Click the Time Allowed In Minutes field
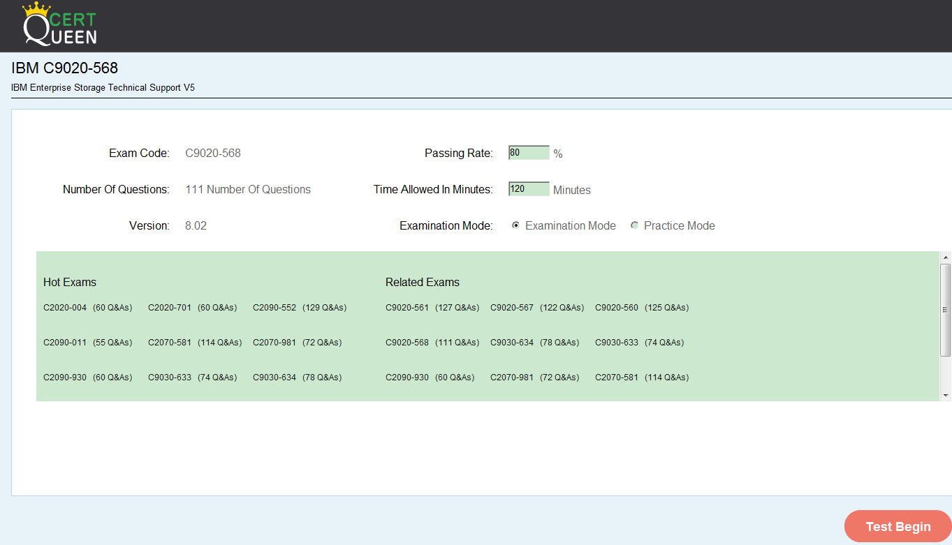The height and width of the screenshot is (545, 952). 529,189
